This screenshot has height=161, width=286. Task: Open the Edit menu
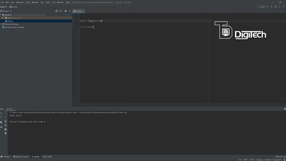click(x=7, y=2)
